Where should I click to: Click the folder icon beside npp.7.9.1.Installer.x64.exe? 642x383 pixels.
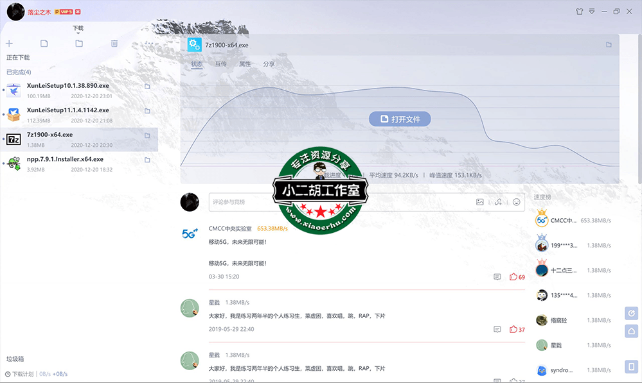147,160
